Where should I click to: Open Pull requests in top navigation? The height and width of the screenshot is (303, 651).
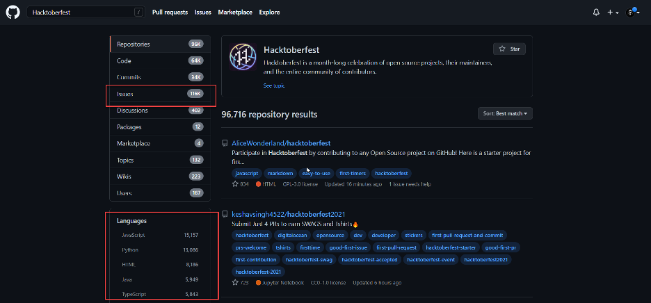coord(170,13)
